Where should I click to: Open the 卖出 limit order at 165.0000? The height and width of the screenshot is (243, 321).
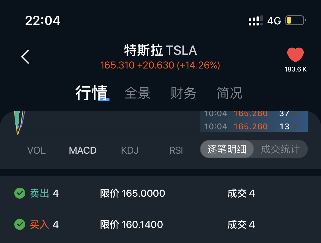[132, 193]
